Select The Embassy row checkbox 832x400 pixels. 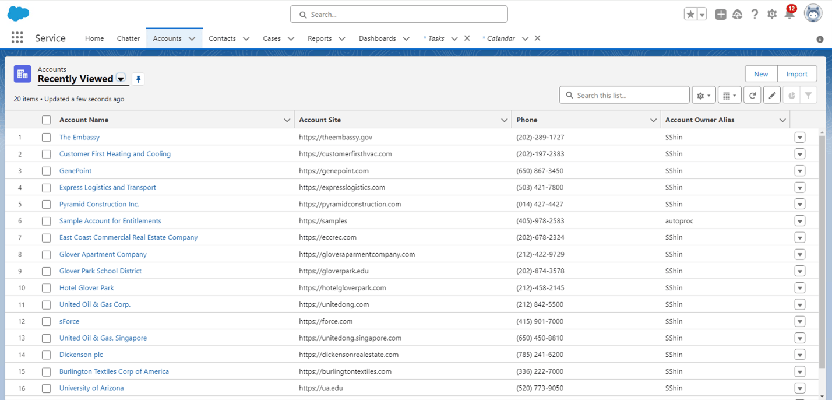tap(47, 138)
